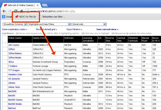The image size is (161, 110).
Task: Open the 7 Sultans link
Action: pos(13,66)
